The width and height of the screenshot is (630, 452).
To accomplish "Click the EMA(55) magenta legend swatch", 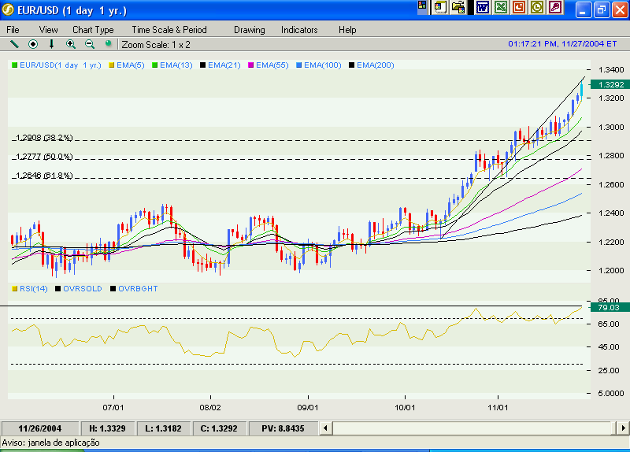I will coord(251,65).
